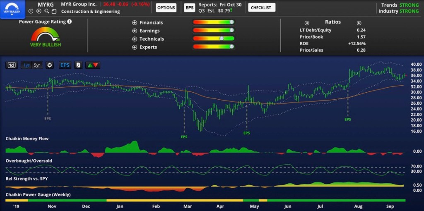Click the note icon beside the magnifier
The height and width of the screenshot is (211, 424).
coord(53,11)
